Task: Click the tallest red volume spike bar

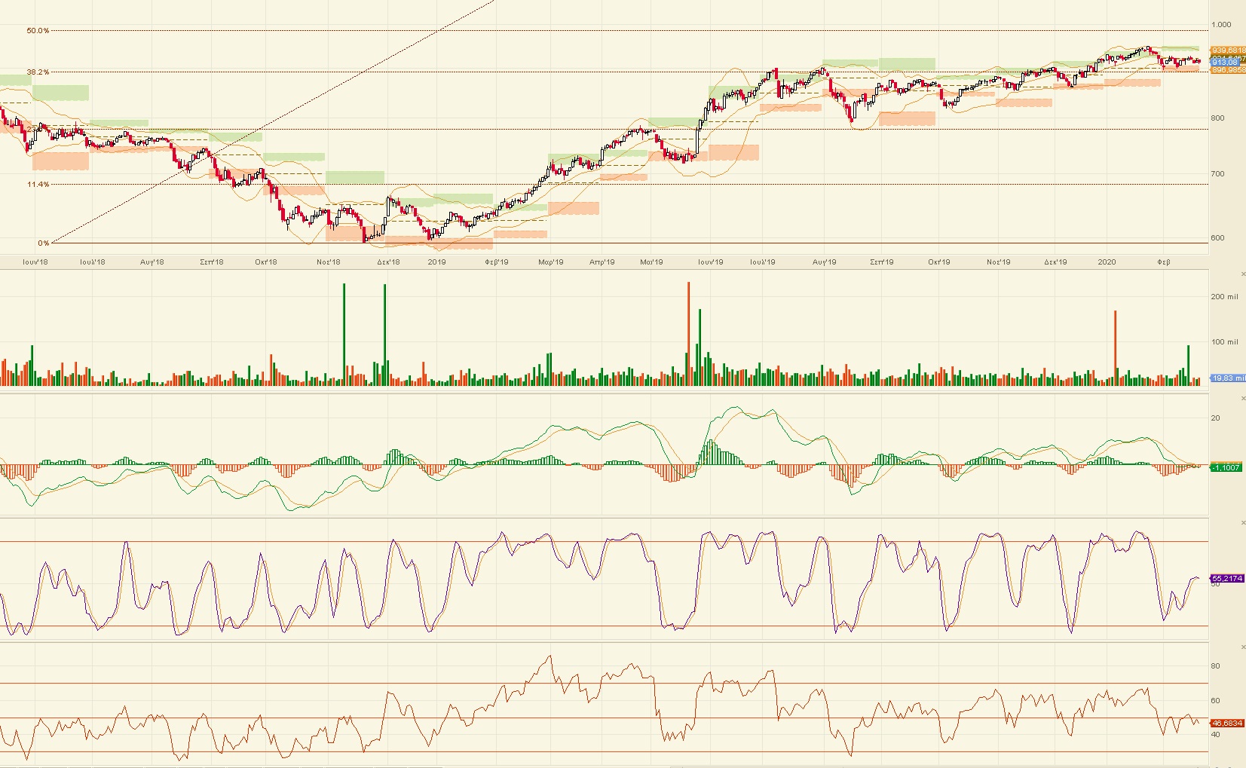Action: pos(688,332)
